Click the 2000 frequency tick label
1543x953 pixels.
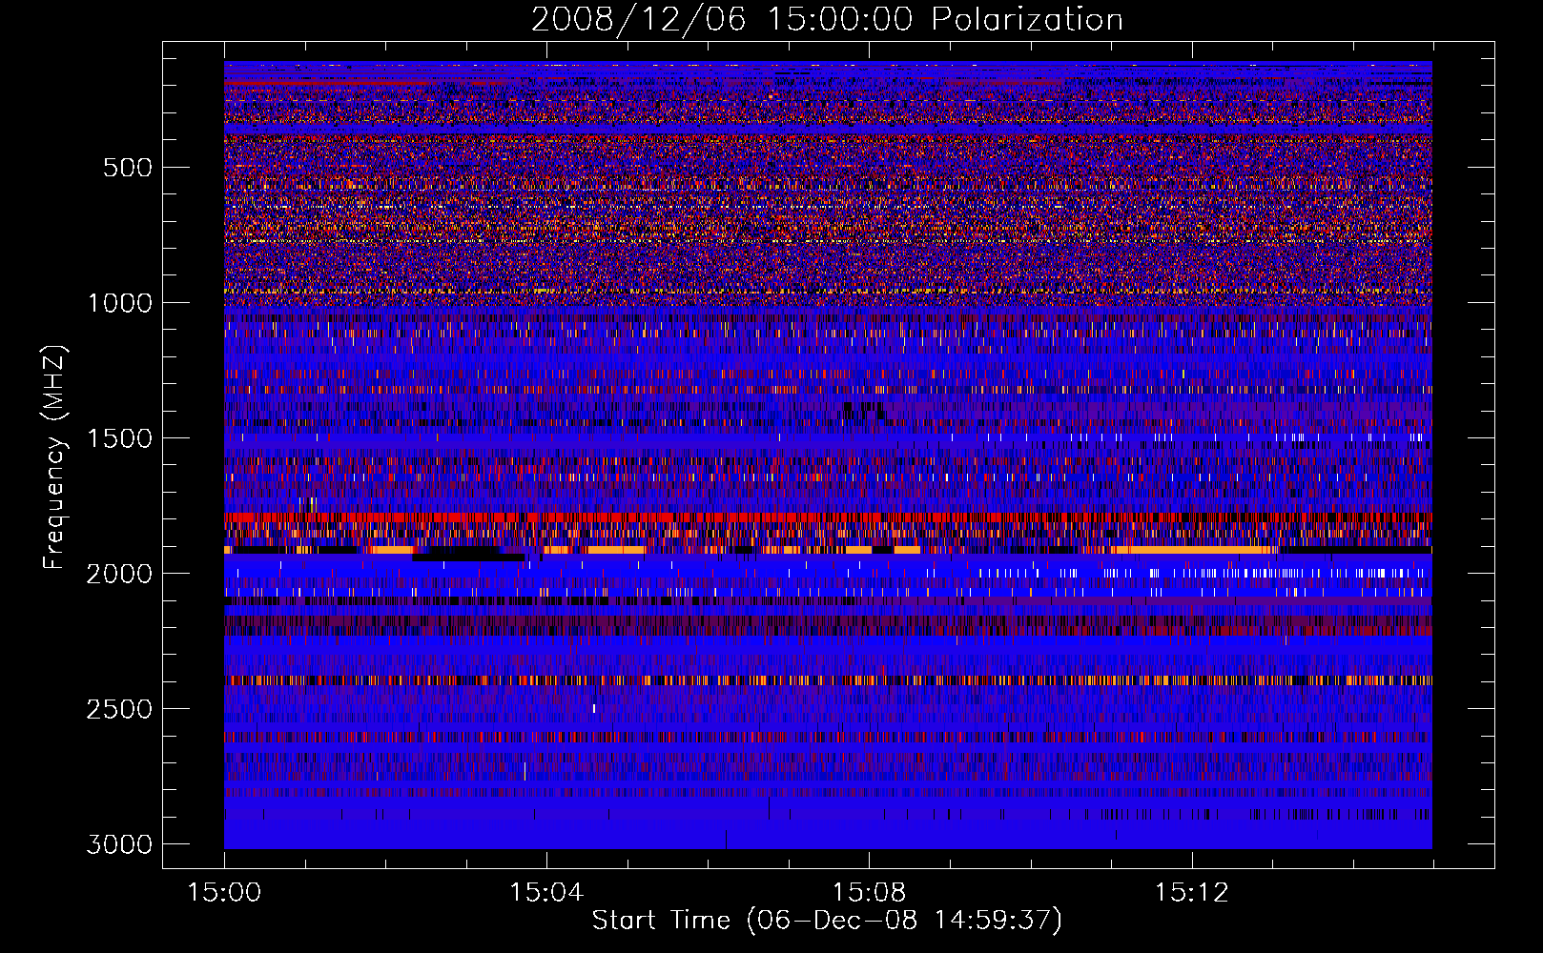[119, 574]
